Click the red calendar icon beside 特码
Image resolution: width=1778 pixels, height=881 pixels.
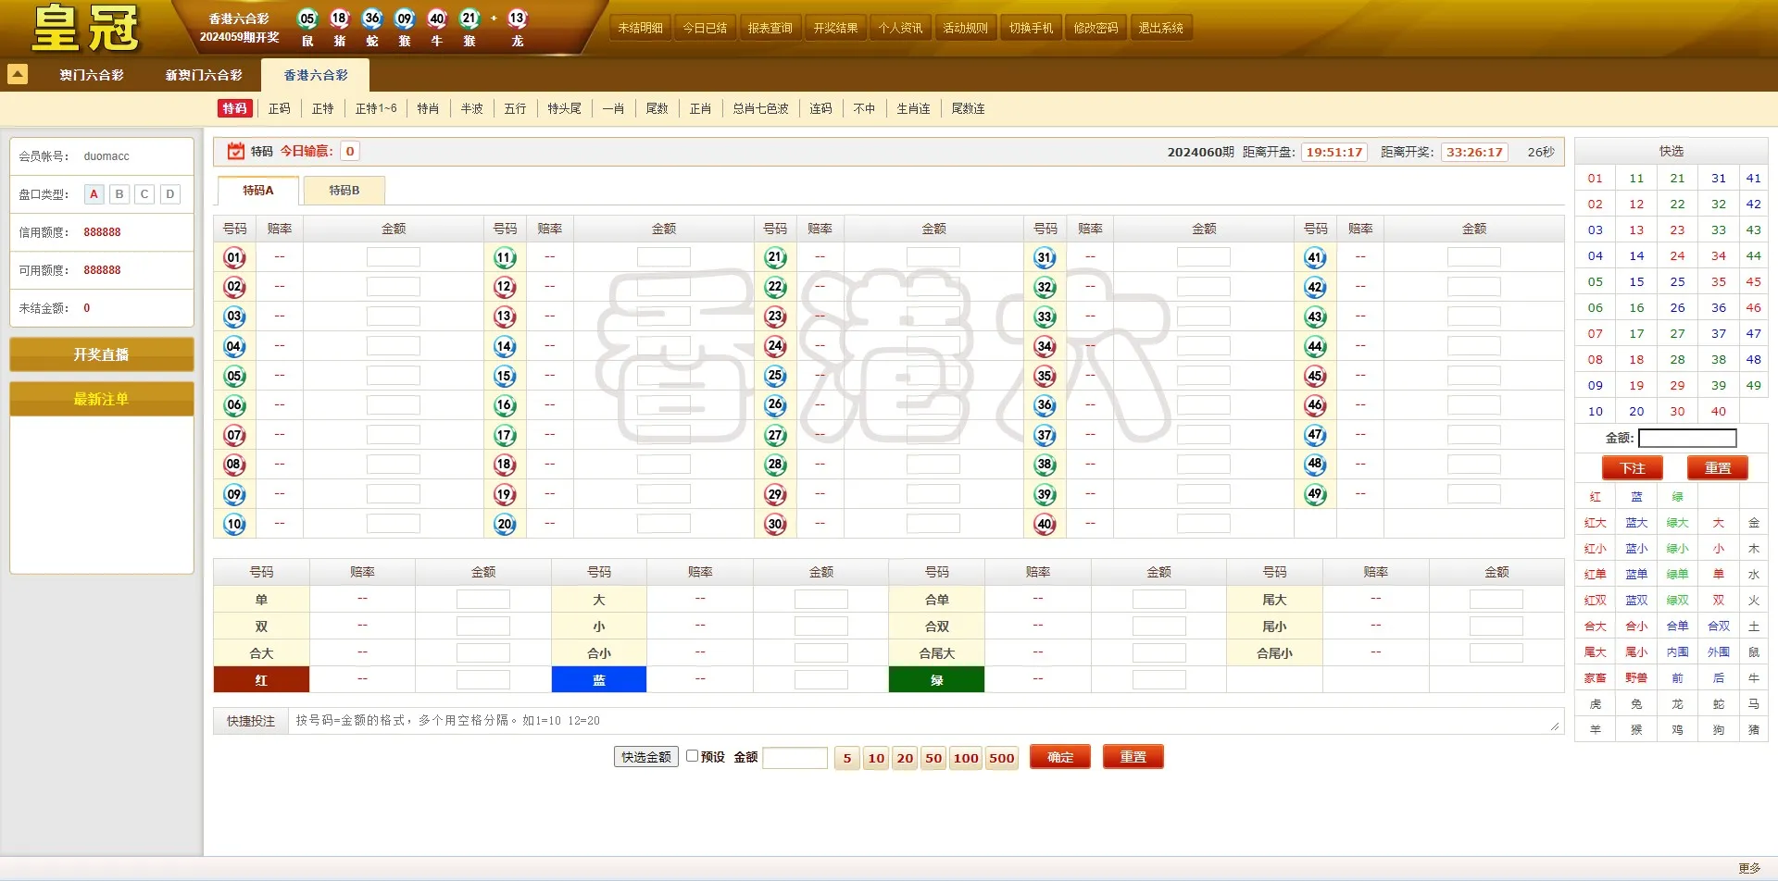pos(235,151)
